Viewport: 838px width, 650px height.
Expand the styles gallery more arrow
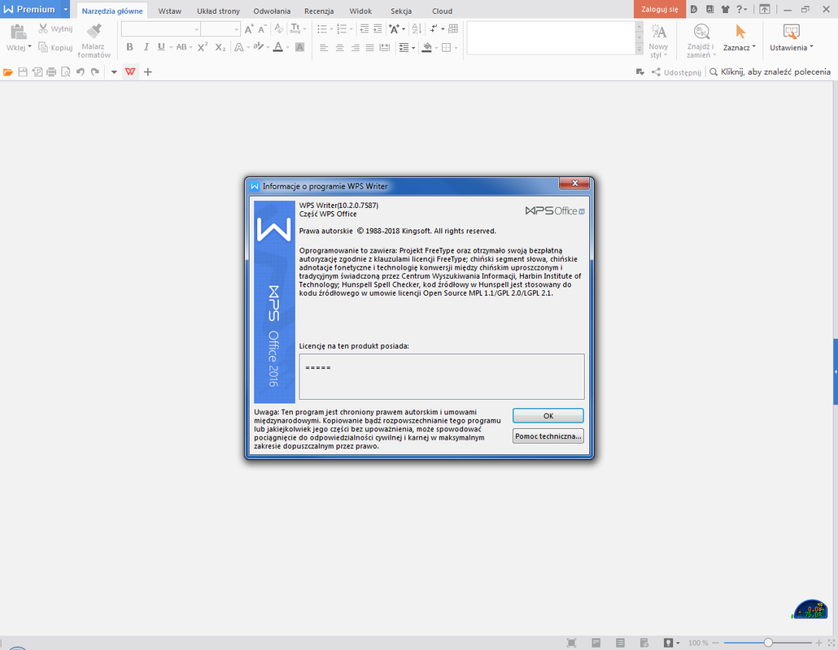[639, 49]
